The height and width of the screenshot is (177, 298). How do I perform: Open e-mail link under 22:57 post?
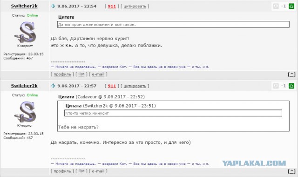[x=98, y=171]
